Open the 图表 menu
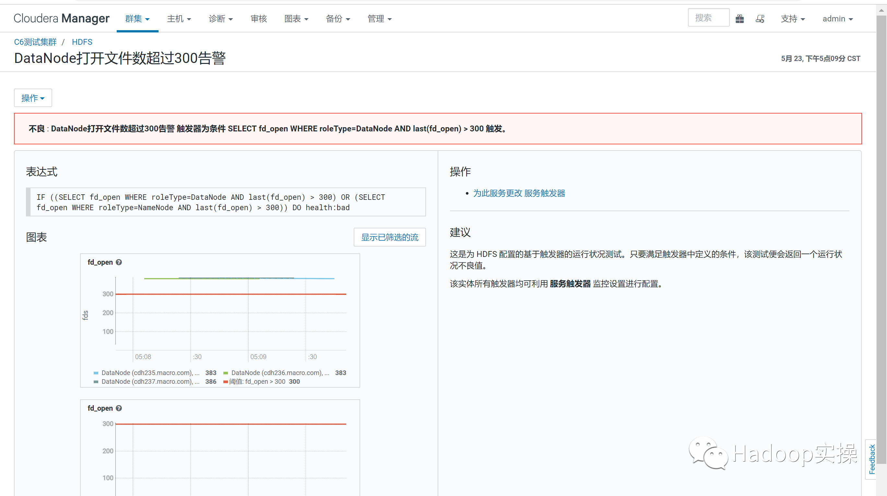 (x=296, y=19)
